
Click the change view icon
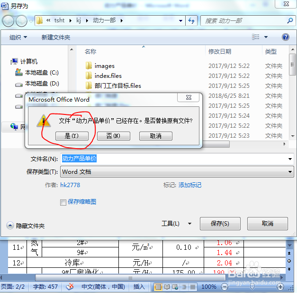pyautogui.click(x=255, y=37)
